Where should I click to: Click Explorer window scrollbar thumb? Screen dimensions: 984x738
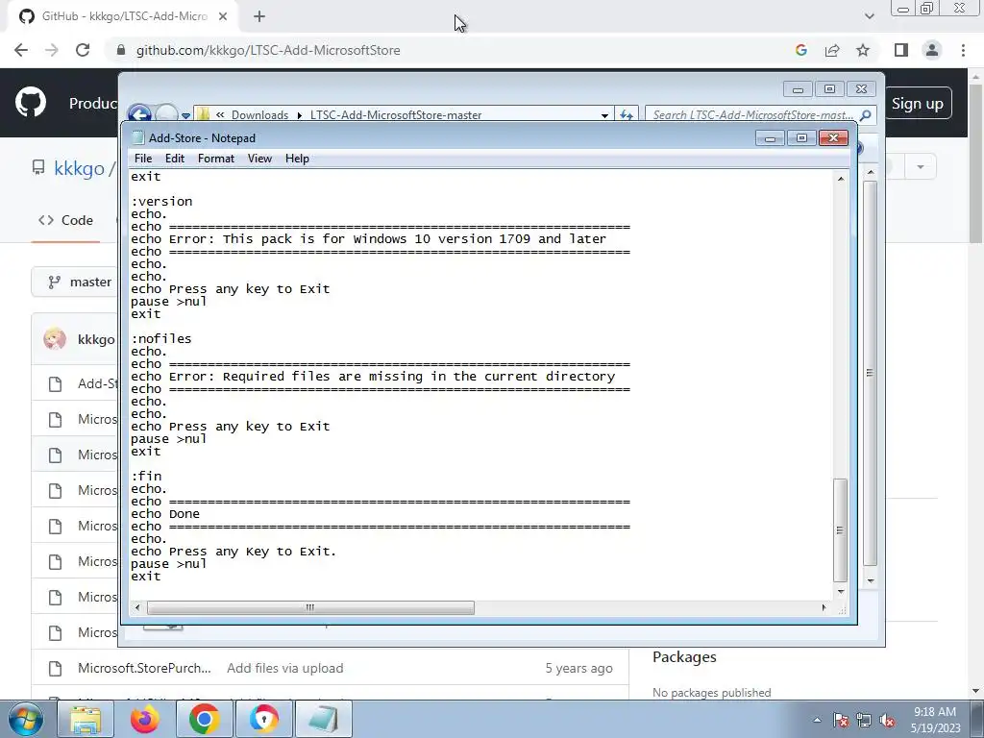870,374
